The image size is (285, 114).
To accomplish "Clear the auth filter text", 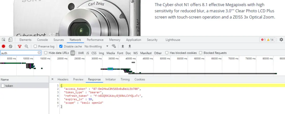I will click(x=39, y=53).
